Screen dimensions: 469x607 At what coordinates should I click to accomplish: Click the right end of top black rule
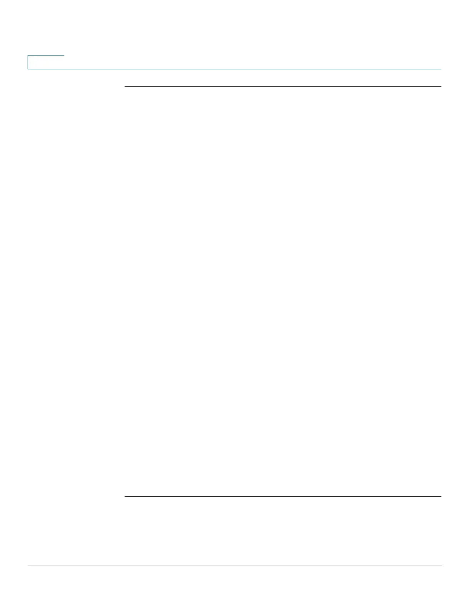point(440,87)
